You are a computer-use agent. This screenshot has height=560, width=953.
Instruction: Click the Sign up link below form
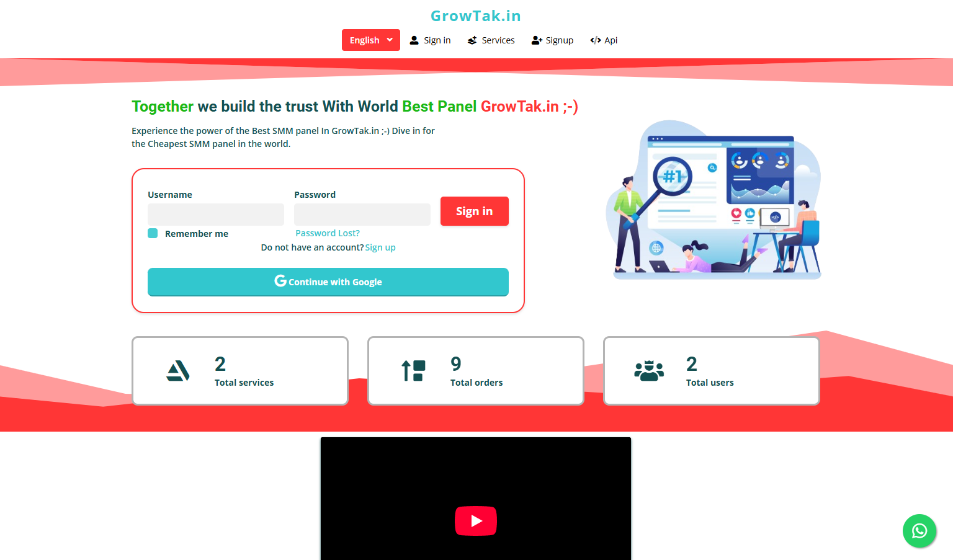click(380, 247)
